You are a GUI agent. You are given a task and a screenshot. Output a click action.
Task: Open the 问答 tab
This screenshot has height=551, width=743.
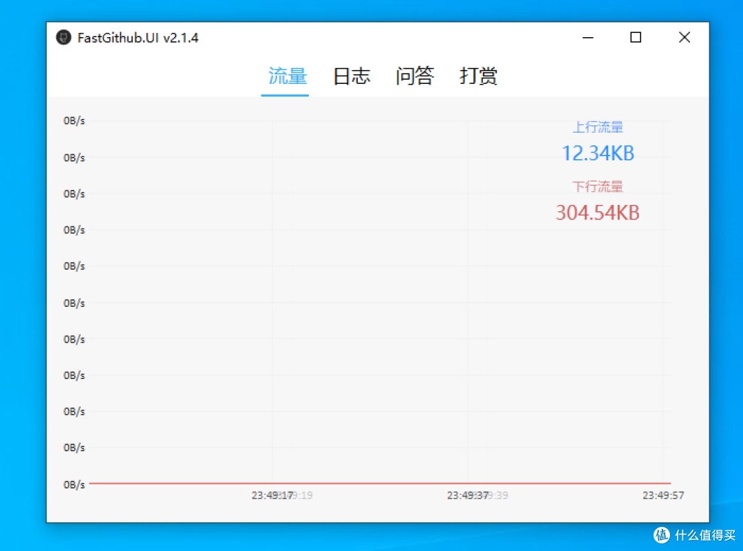[x=415, y=76]
